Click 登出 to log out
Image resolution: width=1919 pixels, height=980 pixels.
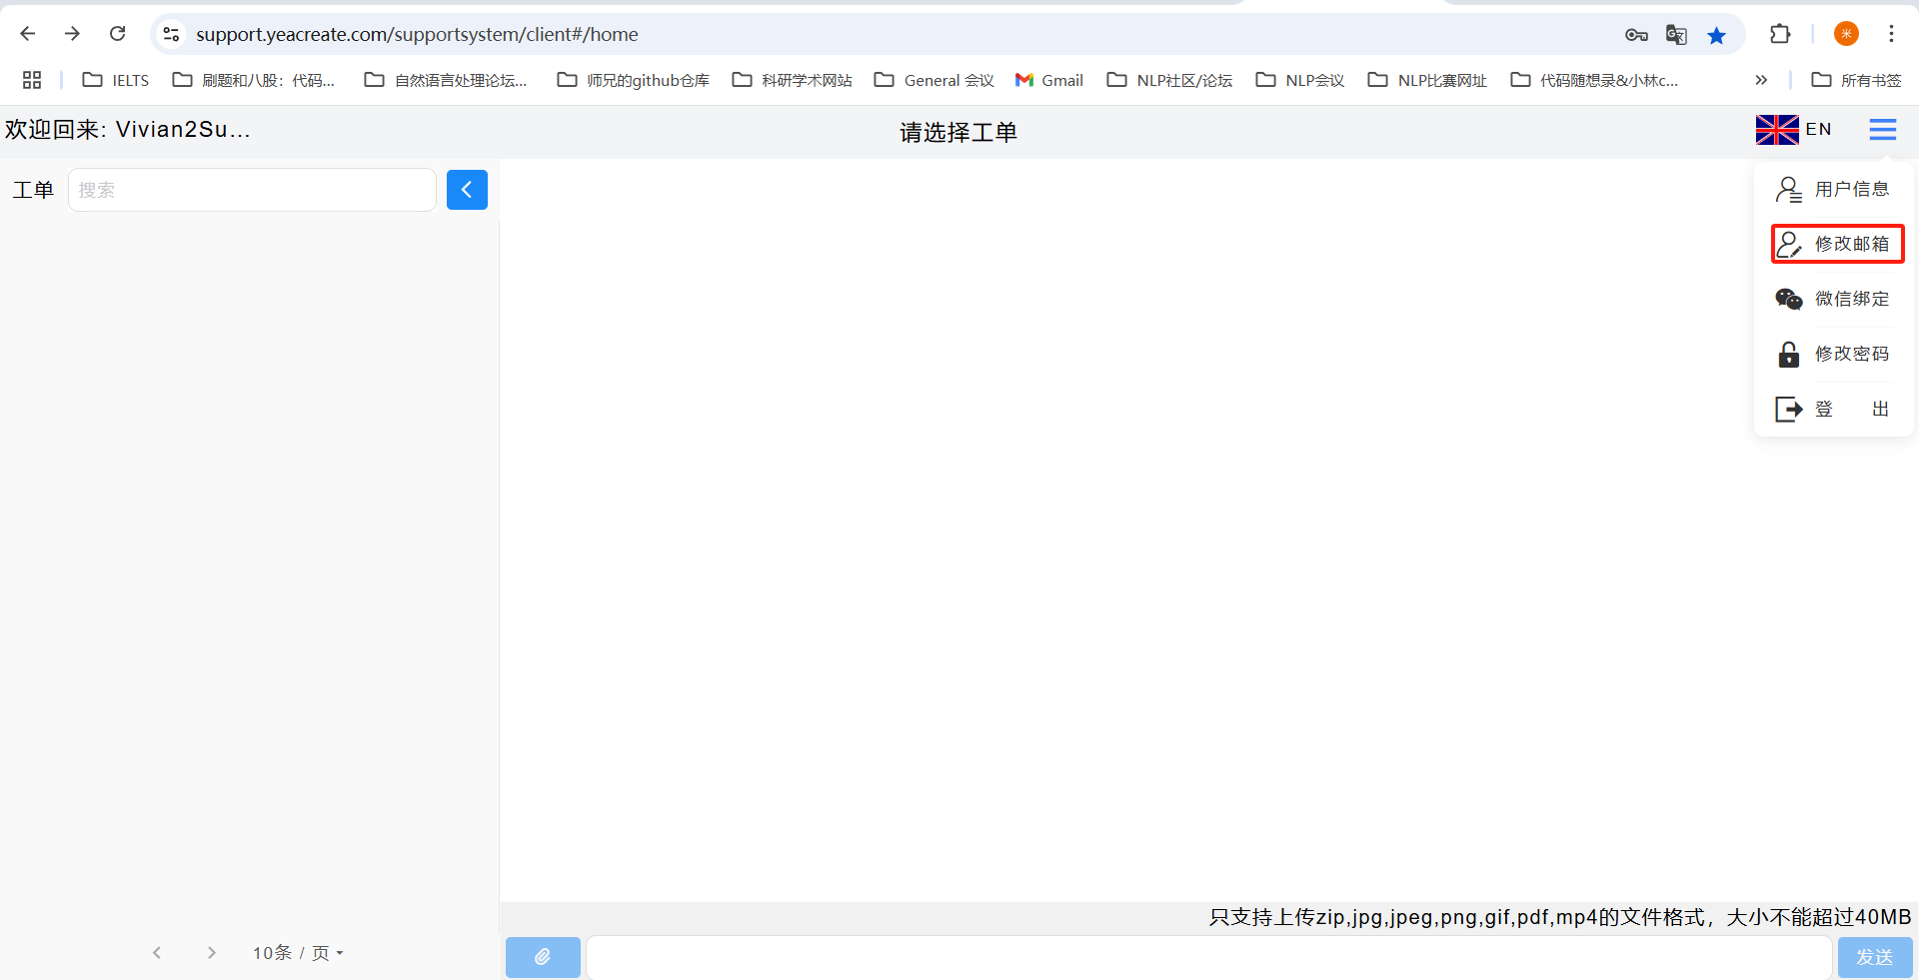[x=1834, y=409]
